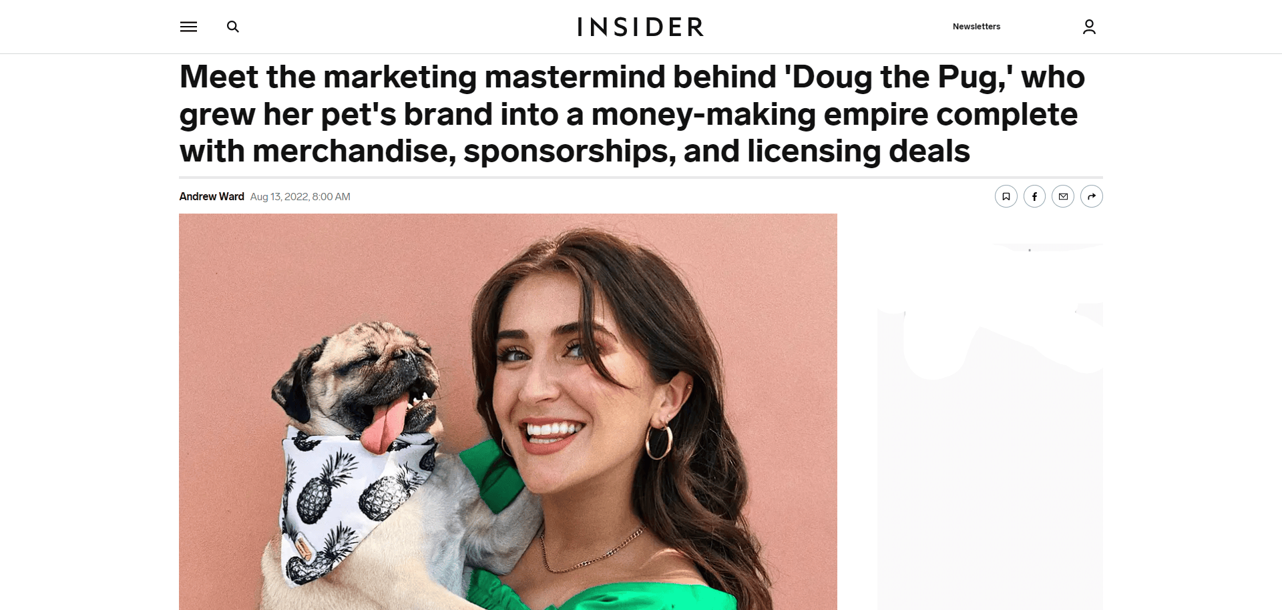The height and width of the screenshot is (610, 1282).
Task: Share the article on Facebook
Action: [x=1034, y=196]
